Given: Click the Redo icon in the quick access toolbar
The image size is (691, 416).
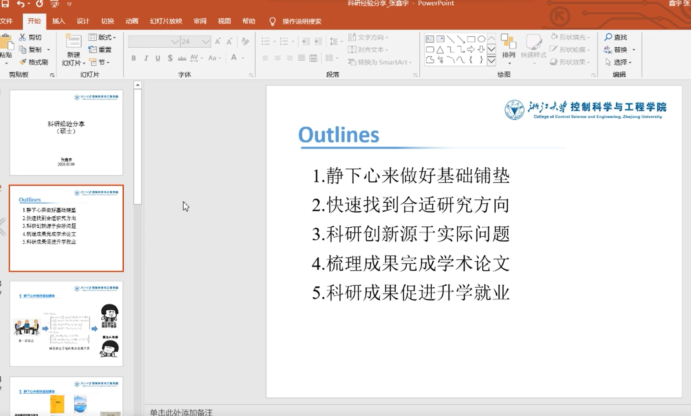Looking at the screenshot, I should point(39,4).
